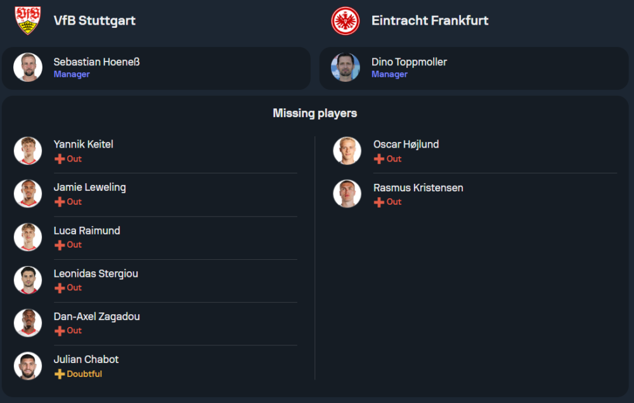Viewport: 634px width, 403px height.
Task: Open Sebastian Hoeneß manager profile name
Action: point(96,62)
